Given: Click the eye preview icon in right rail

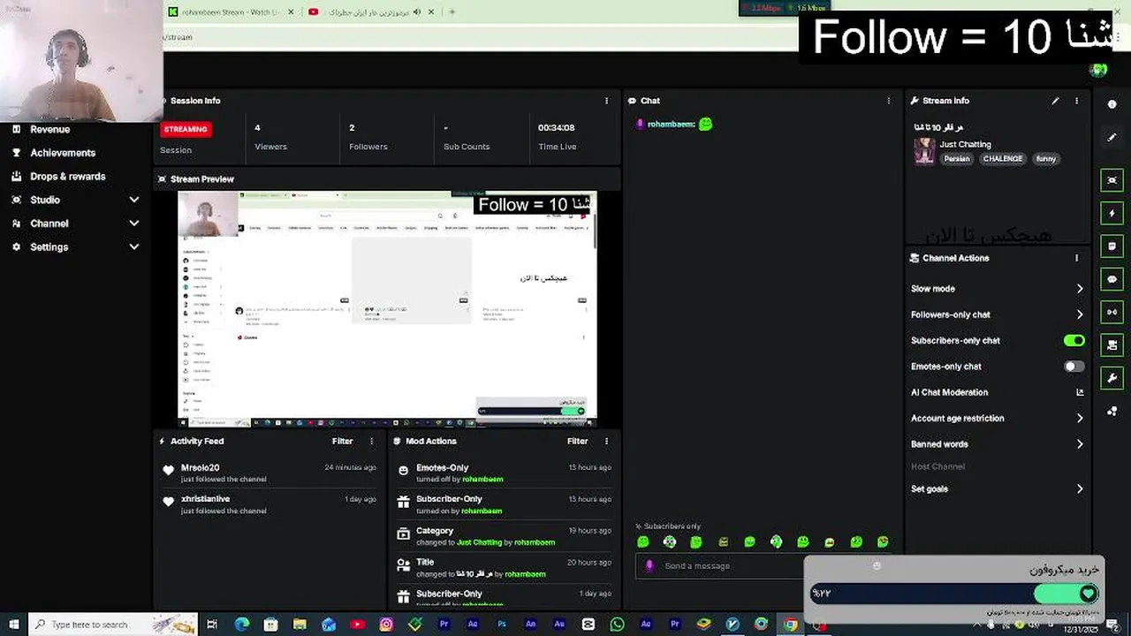Looking at the screenshot, I should 1112,180.
